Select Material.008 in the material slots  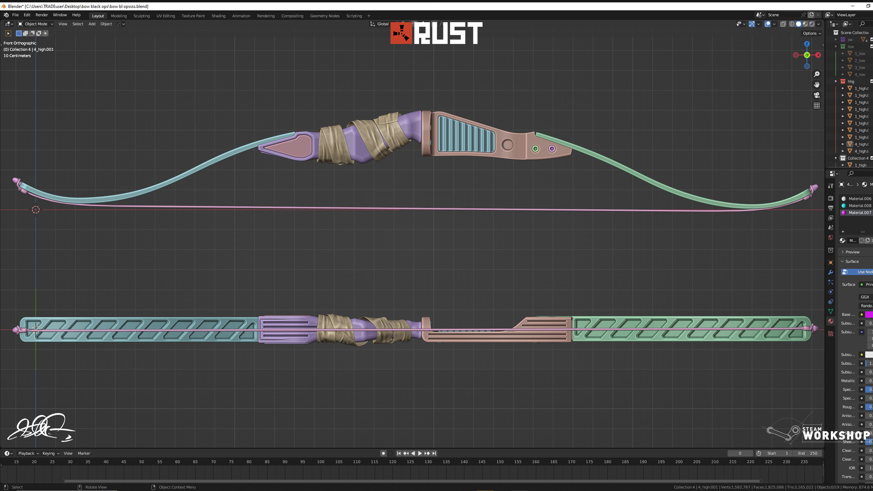[x=857, y=206]
